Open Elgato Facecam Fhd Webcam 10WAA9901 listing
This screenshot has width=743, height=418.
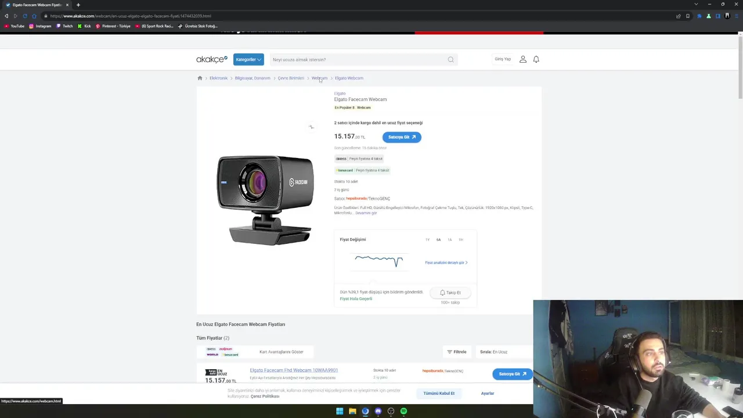pos(294,370)
